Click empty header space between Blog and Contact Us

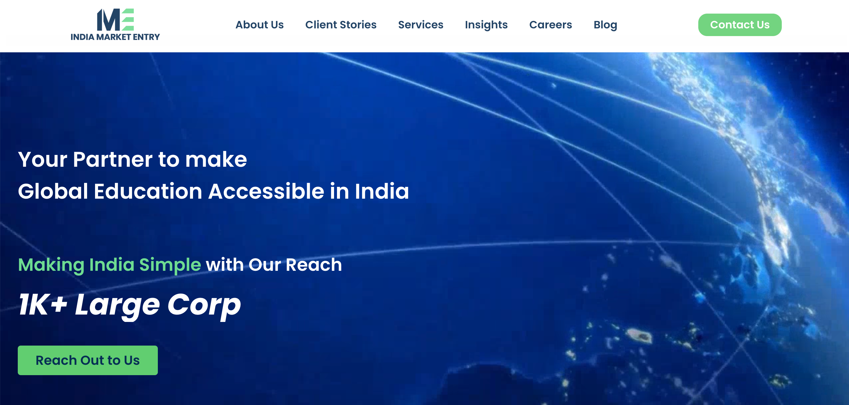657,25
